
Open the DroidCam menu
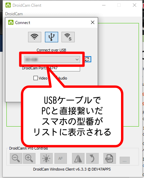coord(14,14)
